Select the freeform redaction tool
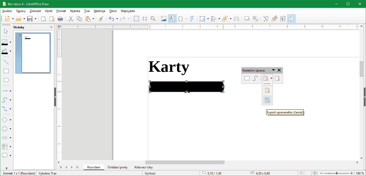366x176 pixels. point(255,78)
